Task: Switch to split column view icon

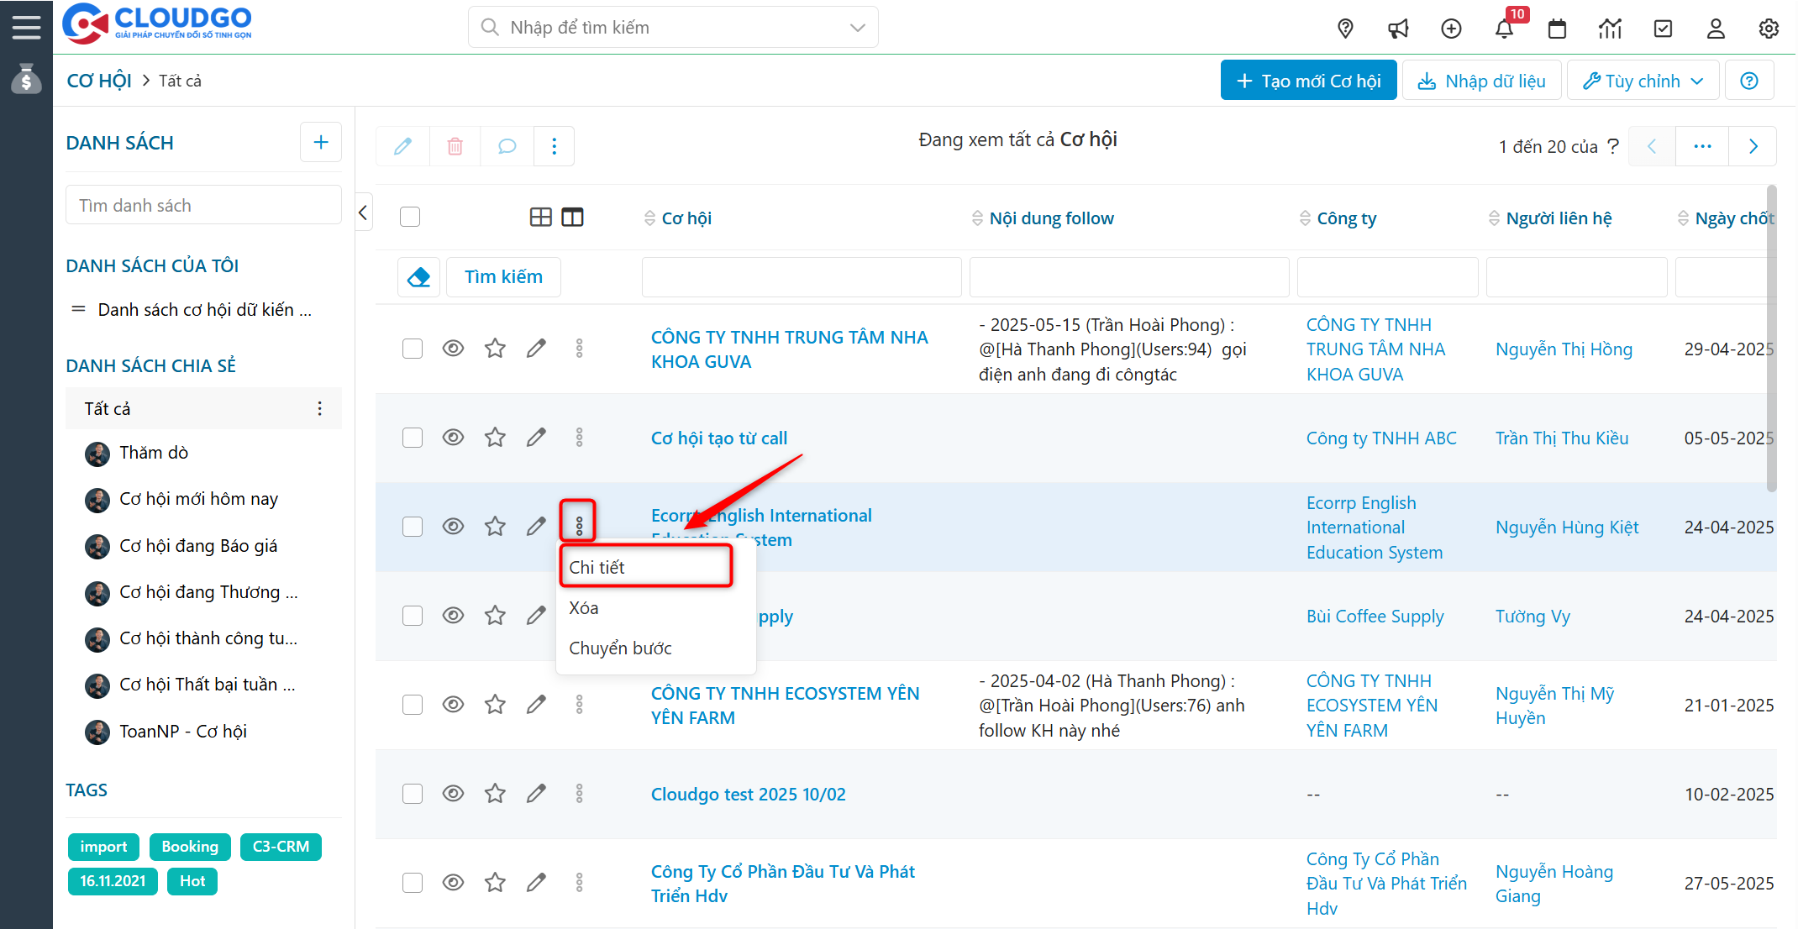Action: 572,218
